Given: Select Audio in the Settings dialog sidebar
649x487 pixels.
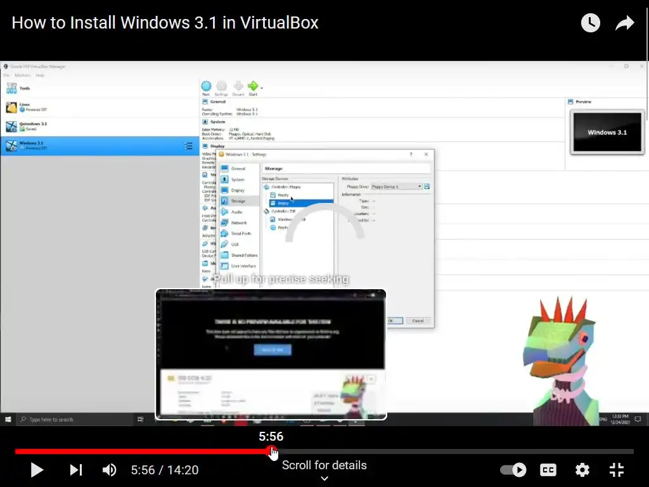Looking at the screenshot, I should pos(238,212).
